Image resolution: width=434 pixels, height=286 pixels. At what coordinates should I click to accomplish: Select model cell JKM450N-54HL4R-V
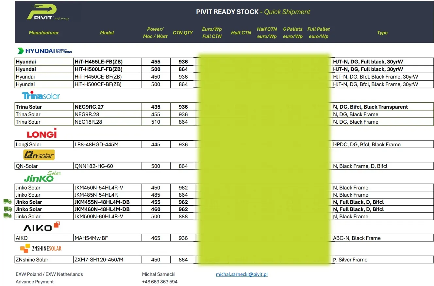(108, 188)
